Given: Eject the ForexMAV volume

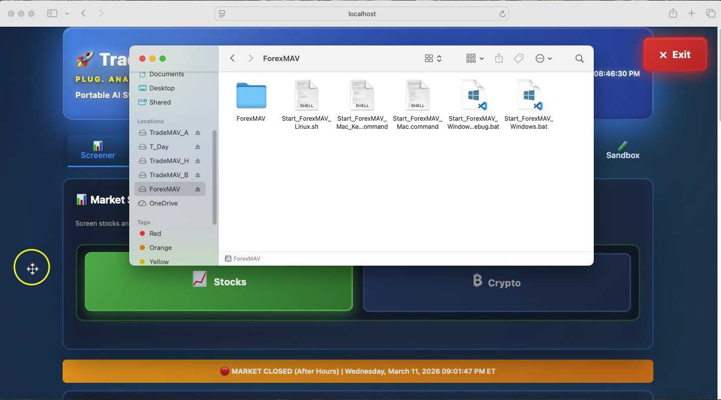Looking at the screenshot, I should click(197, 189).
